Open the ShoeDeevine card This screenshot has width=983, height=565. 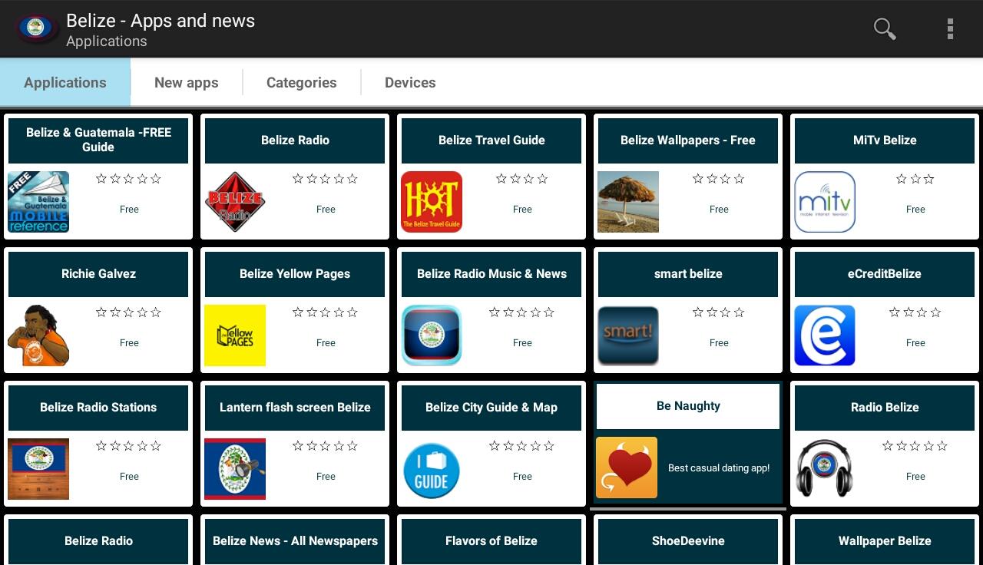pyautogui.click(x=688, y=540)
